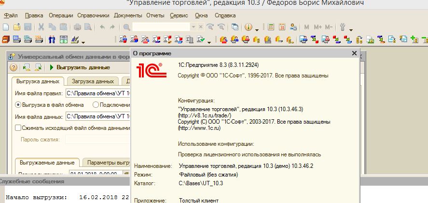Click the Print icon

pyautogui.click(x=77, y=27)
